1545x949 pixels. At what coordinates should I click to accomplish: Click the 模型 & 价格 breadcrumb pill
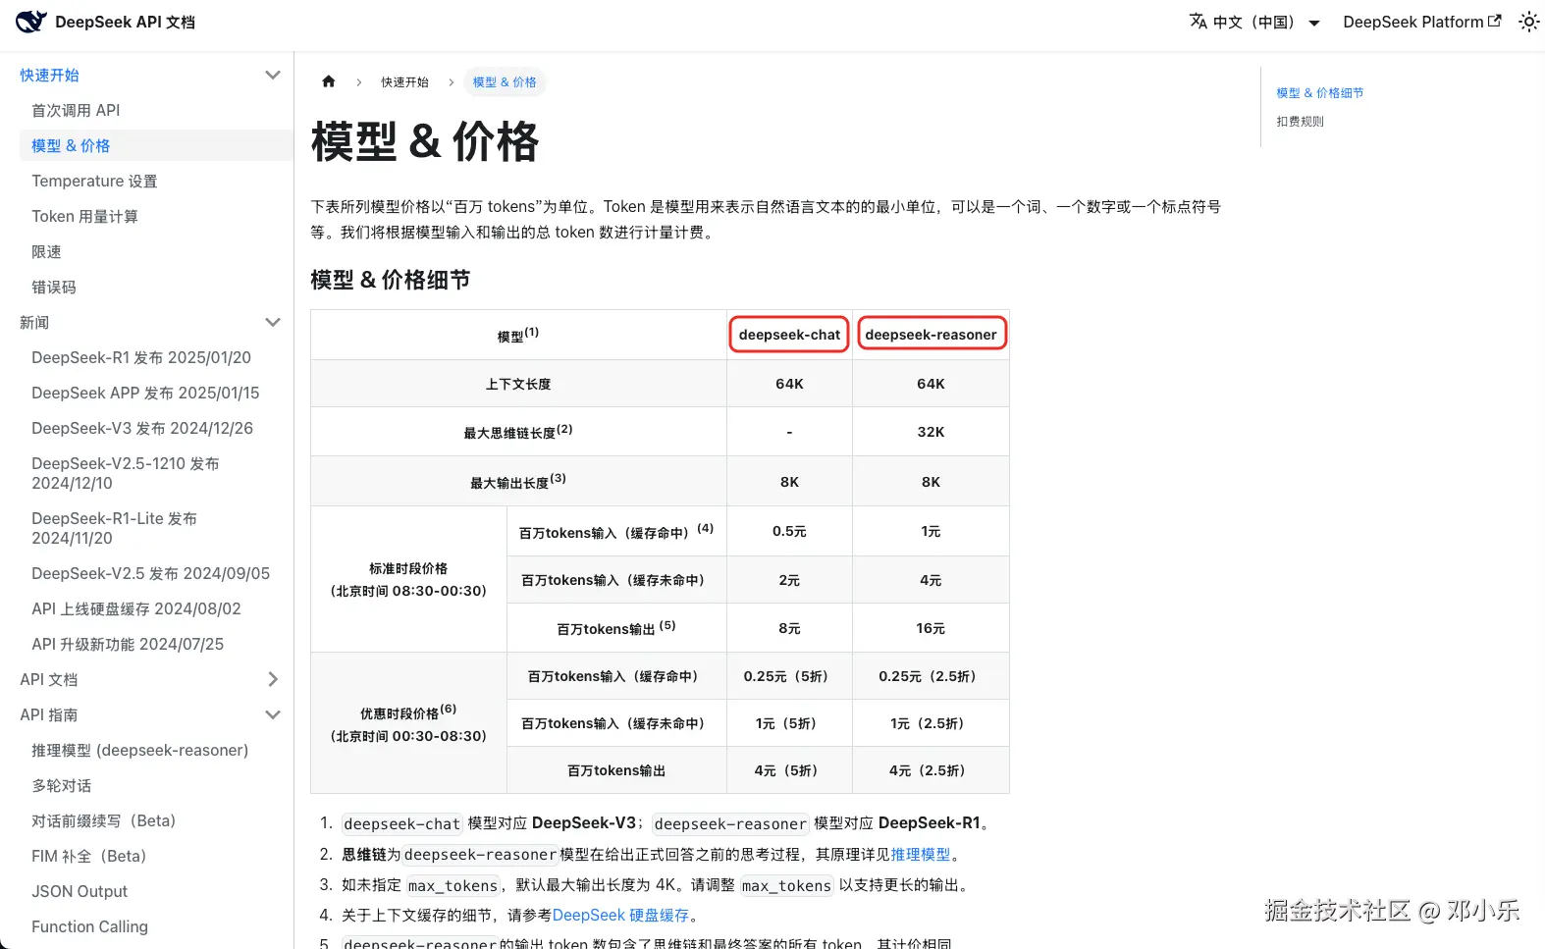(x=505, y=82)
